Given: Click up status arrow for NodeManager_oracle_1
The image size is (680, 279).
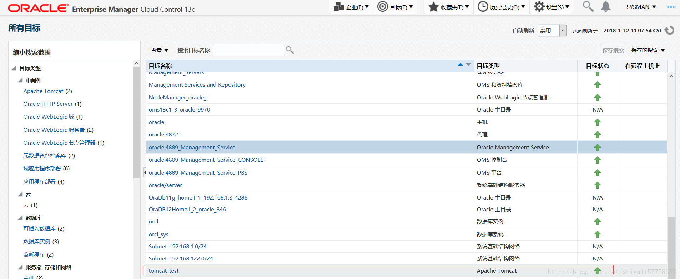Looking at the screenshot, I should click(598, 98).
